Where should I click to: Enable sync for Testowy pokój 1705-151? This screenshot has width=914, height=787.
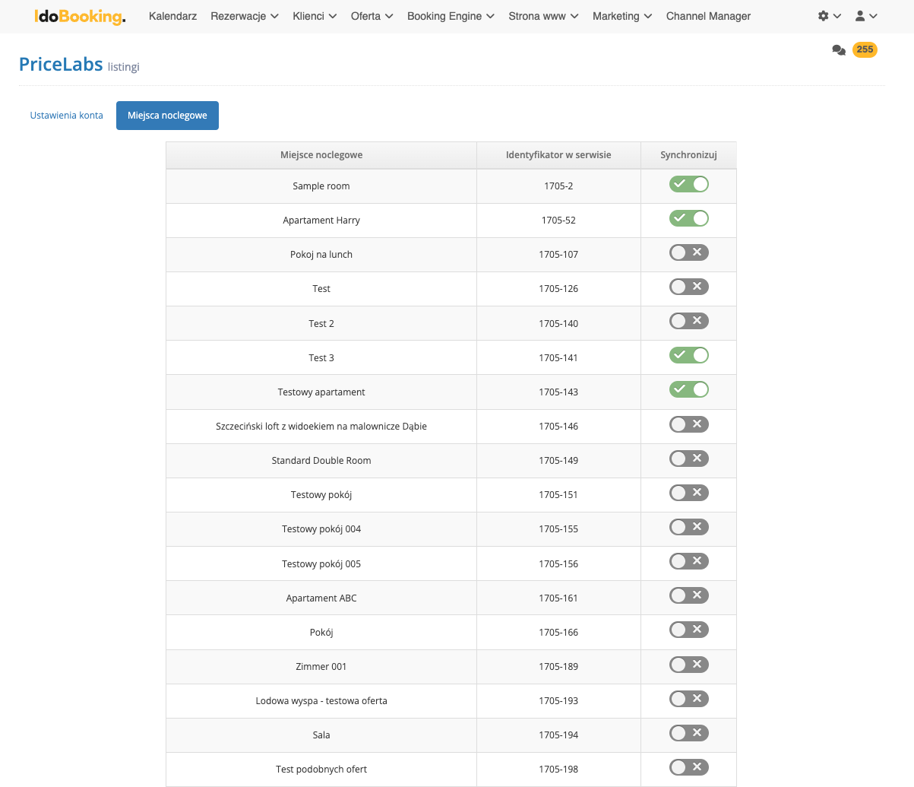point(688,493)
